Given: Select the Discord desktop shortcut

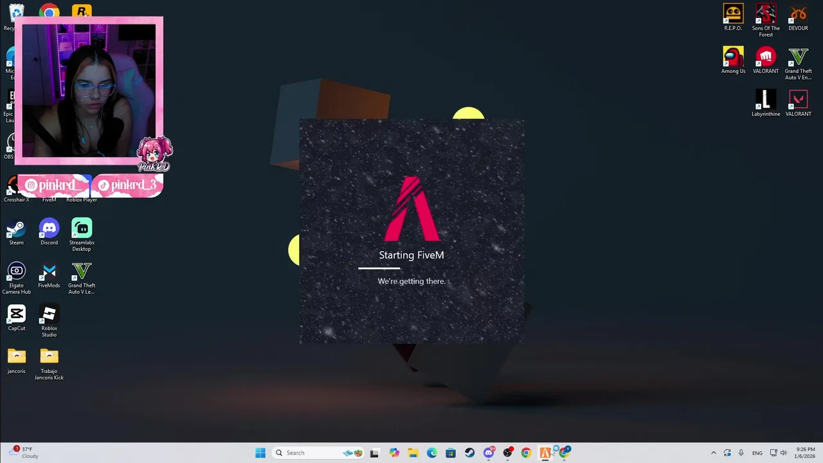Looking at the screenshot, I should (x=49, y=233).
